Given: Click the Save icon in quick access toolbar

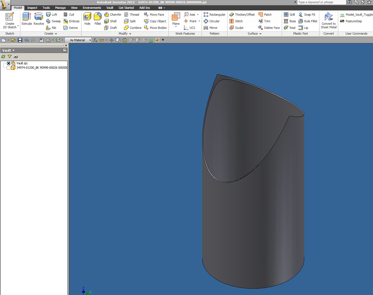Looking at the screenshot, I should coord(20,40).
